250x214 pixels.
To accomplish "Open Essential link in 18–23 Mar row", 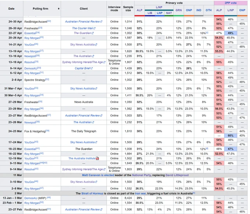I will click(x=30, y=149).
